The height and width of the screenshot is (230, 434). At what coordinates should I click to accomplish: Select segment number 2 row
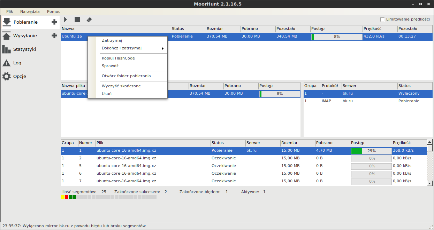click(x=244, y=158)
